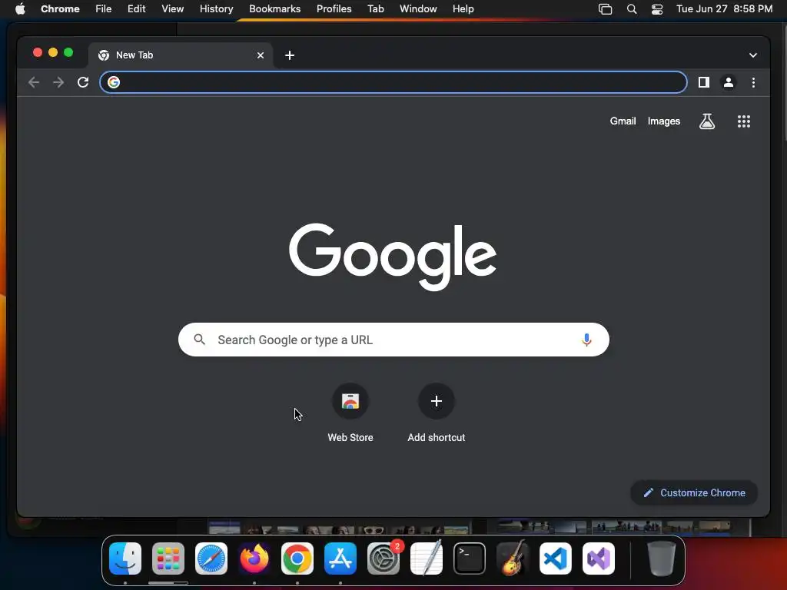This screenshot has height=590, width=787.
Task: Click Customize Chrome button
Action: pos(694,492)
